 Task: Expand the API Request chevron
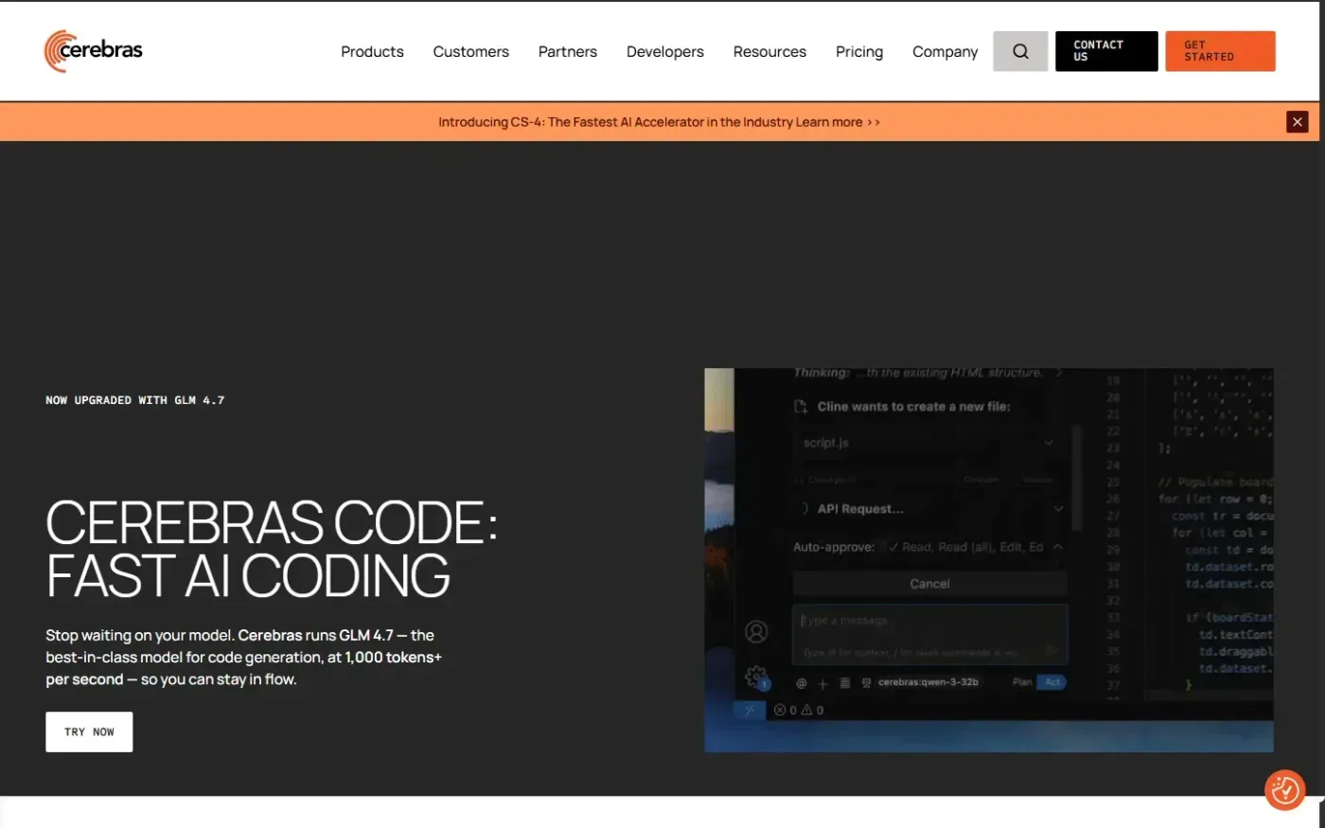[1057, 509]
